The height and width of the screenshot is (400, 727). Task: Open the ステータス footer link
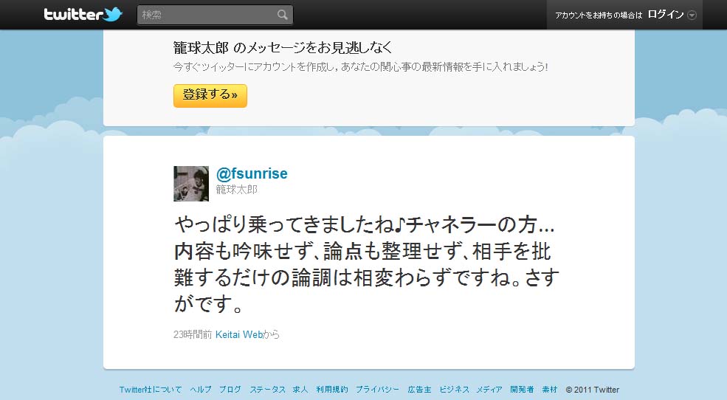point(267,390)
